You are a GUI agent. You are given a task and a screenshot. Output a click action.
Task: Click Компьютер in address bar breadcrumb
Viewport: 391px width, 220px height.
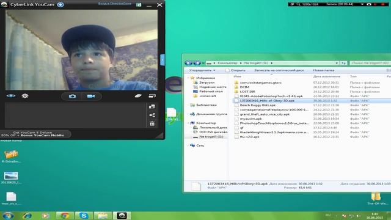(x=227, y=63)
